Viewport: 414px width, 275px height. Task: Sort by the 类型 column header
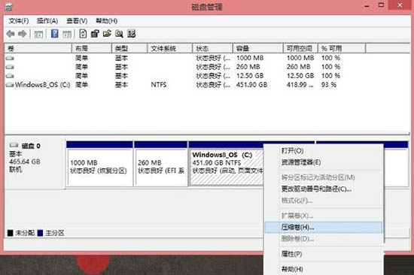tap(129, 49)
